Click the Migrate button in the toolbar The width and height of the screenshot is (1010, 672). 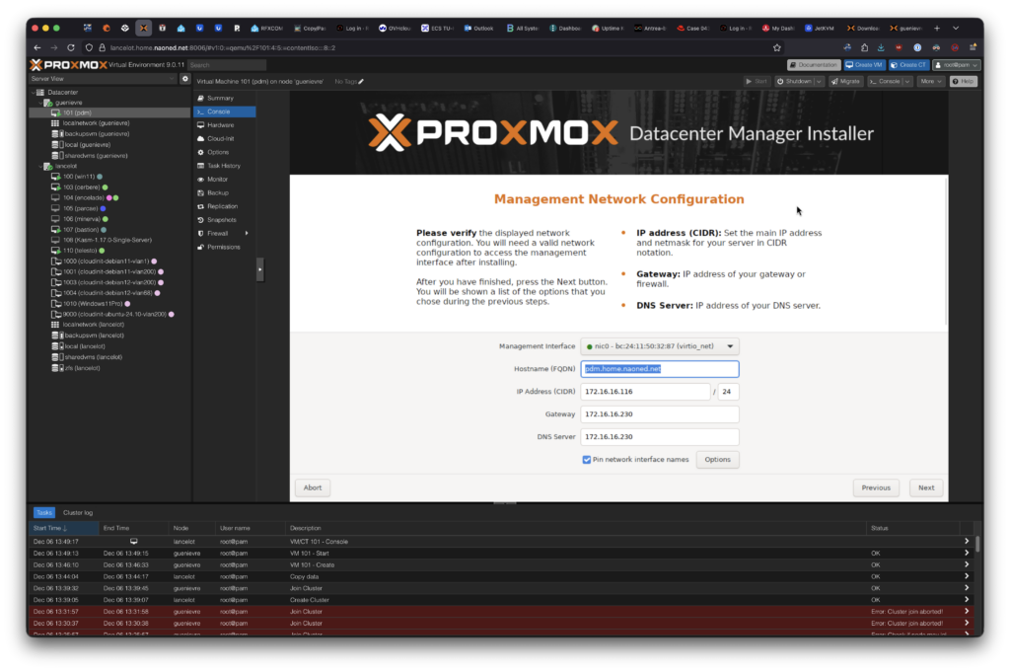click(845, 81)
